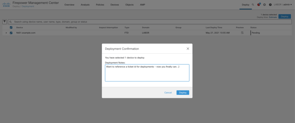The height and width of the screenshot is (123, 295).
Task: Open the Policies menu
Action: [x=100, y=5]
